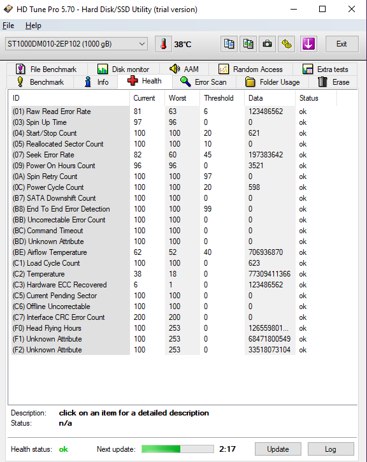Click the purple download arrow icon
This screenshot has width=367, height=462.
coord(308,44)
